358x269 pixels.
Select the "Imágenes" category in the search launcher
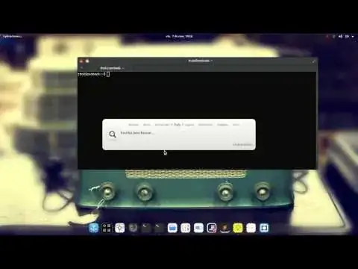222,124
